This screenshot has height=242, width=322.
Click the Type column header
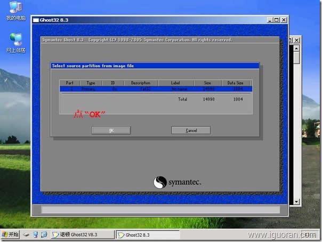coord(91,83)
